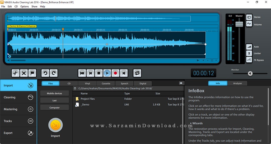Skip to the previous marker

pos(90,73)
